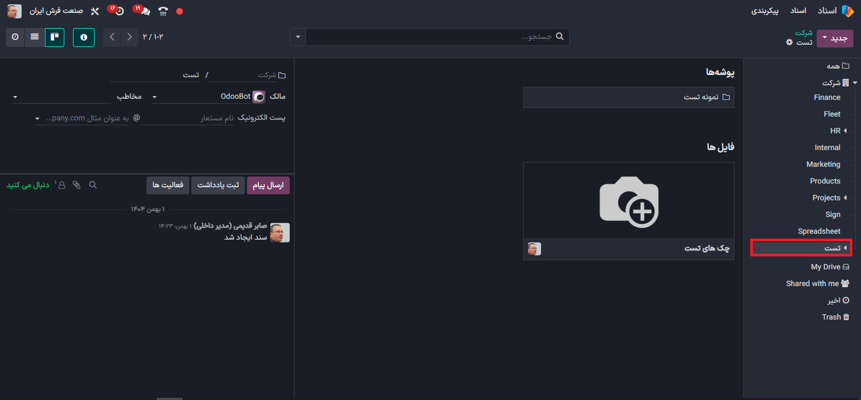Click the search input field
Viewport: 861px width, 400px height.
(432, 37)
